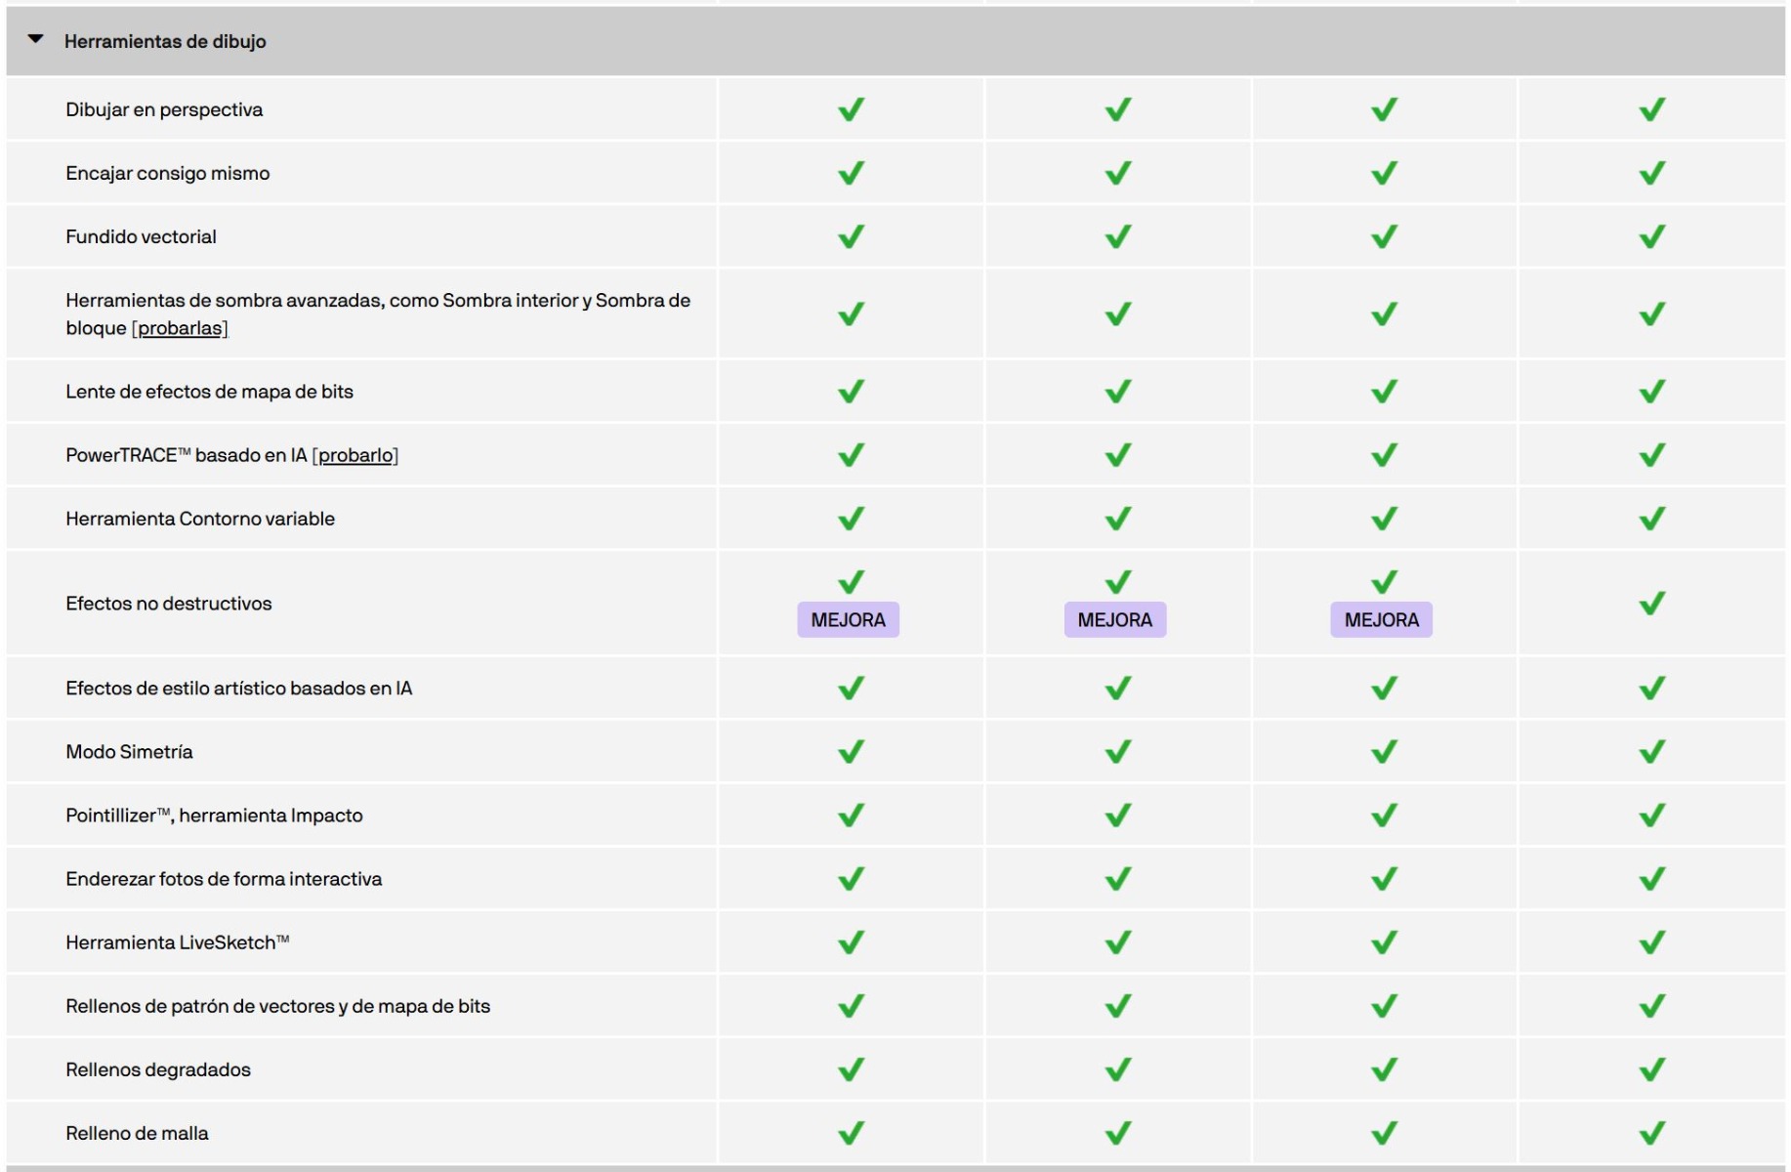
Task: Click the MEJORA badge in the second plan column
Action: pyautogui.click(x=1114, y=619)
